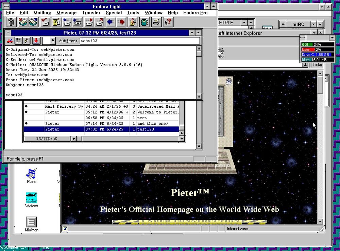This screenshot has width=340, height=251.
Task: Click Internet Explorer page scroll down arrow
Action: click(x=320, y=222)
